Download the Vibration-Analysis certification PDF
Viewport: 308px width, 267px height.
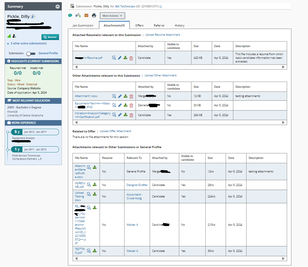click(x=125, y=115)
